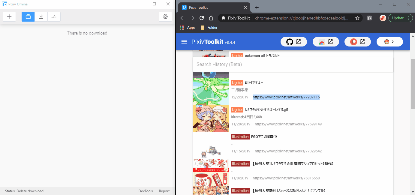This screenshot has width=415, height=195.
Task: Select date 11/8/2019
Action: [x=240, y=178]
